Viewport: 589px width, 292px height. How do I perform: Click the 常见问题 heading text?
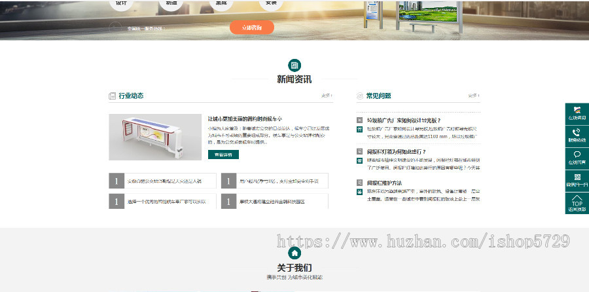[379, 96]
